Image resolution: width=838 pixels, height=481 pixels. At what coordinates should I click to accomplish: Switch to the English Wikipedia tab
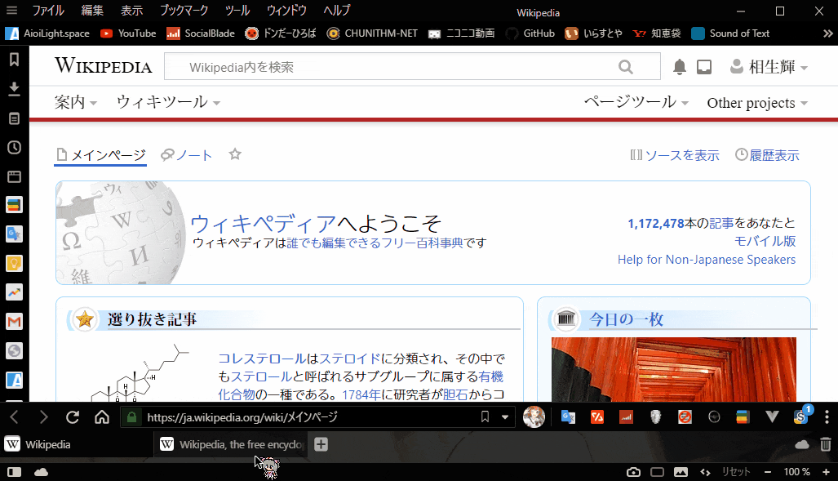click(237, 443)
